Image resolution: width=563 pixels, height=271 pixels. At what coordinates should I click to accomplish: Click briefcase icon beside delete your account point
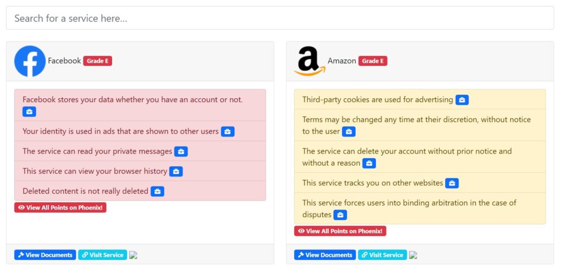tap(369, 163)
